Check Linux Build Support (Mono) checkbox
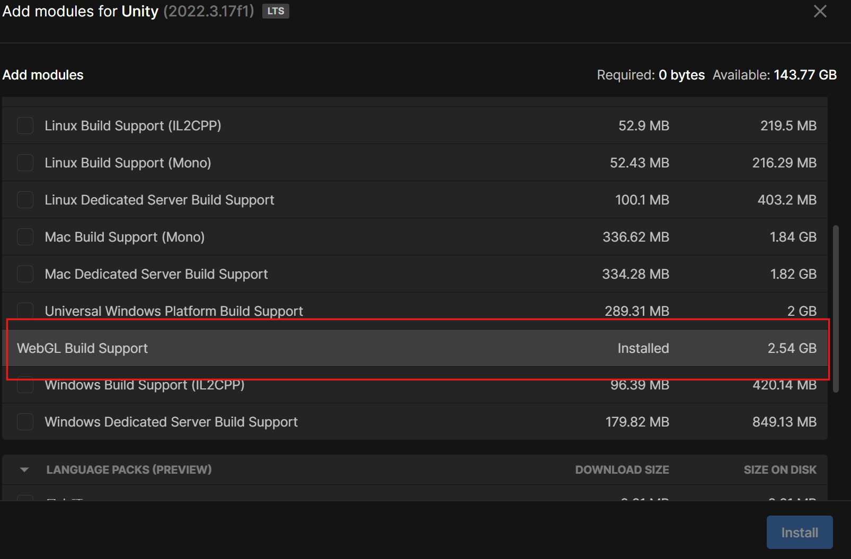Screen dimensions: 851x559 click(x=25, y=163)
